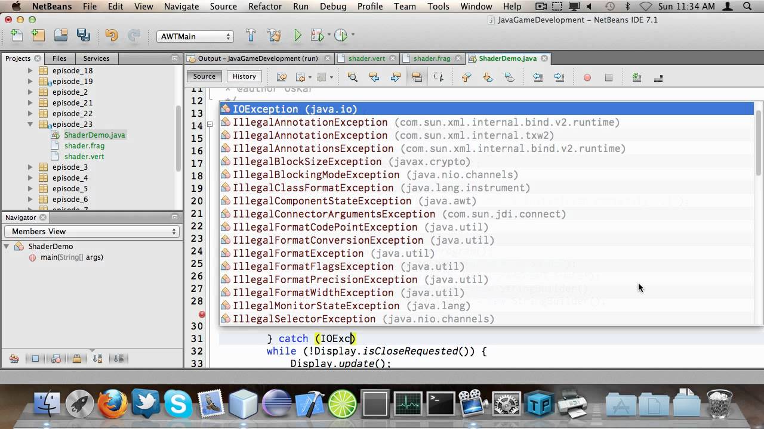This screenshot has width=764, height=429.
Task: Select IOException (java.io) completion item
Action: click(x=487, y=109)
